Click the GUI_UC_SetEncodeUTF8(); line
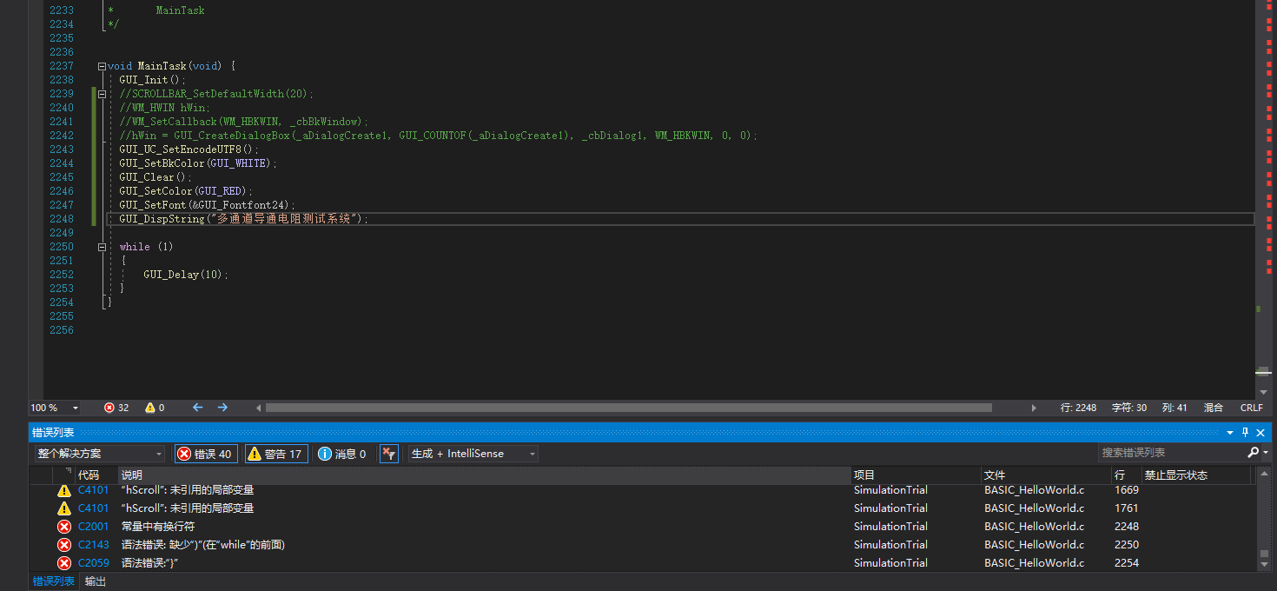This screenshot has height=591, width=1277. 189,149
